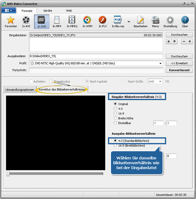This screenshot has height=199, width=196.
Task: Switch to the Formate tab
Action: [27, 11]
